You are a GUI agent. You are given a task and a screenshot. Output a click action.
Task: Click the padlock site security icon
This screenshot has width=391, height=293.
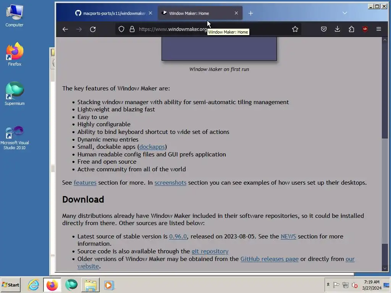(132, 29)
